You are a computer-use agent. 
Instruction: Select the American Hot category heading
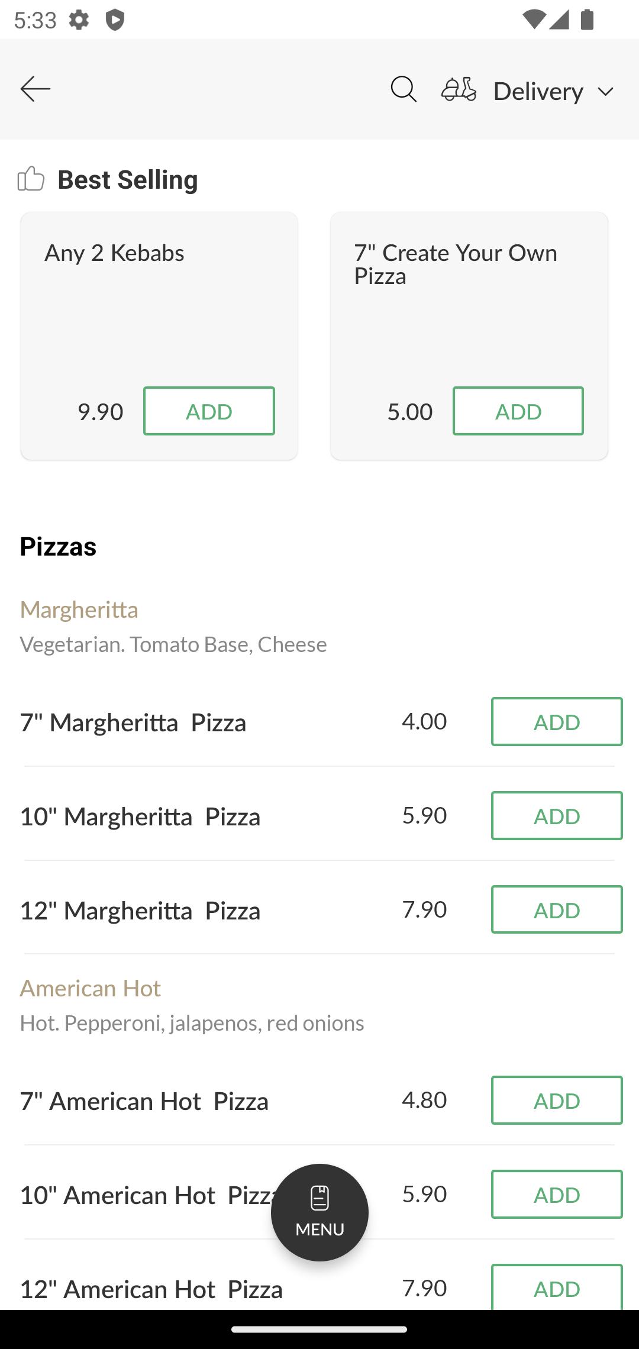tap(90, 987)
